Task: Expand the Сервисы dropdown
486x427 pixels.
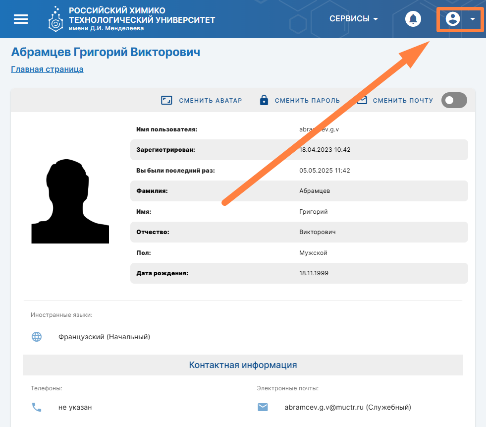Action: 354,19
